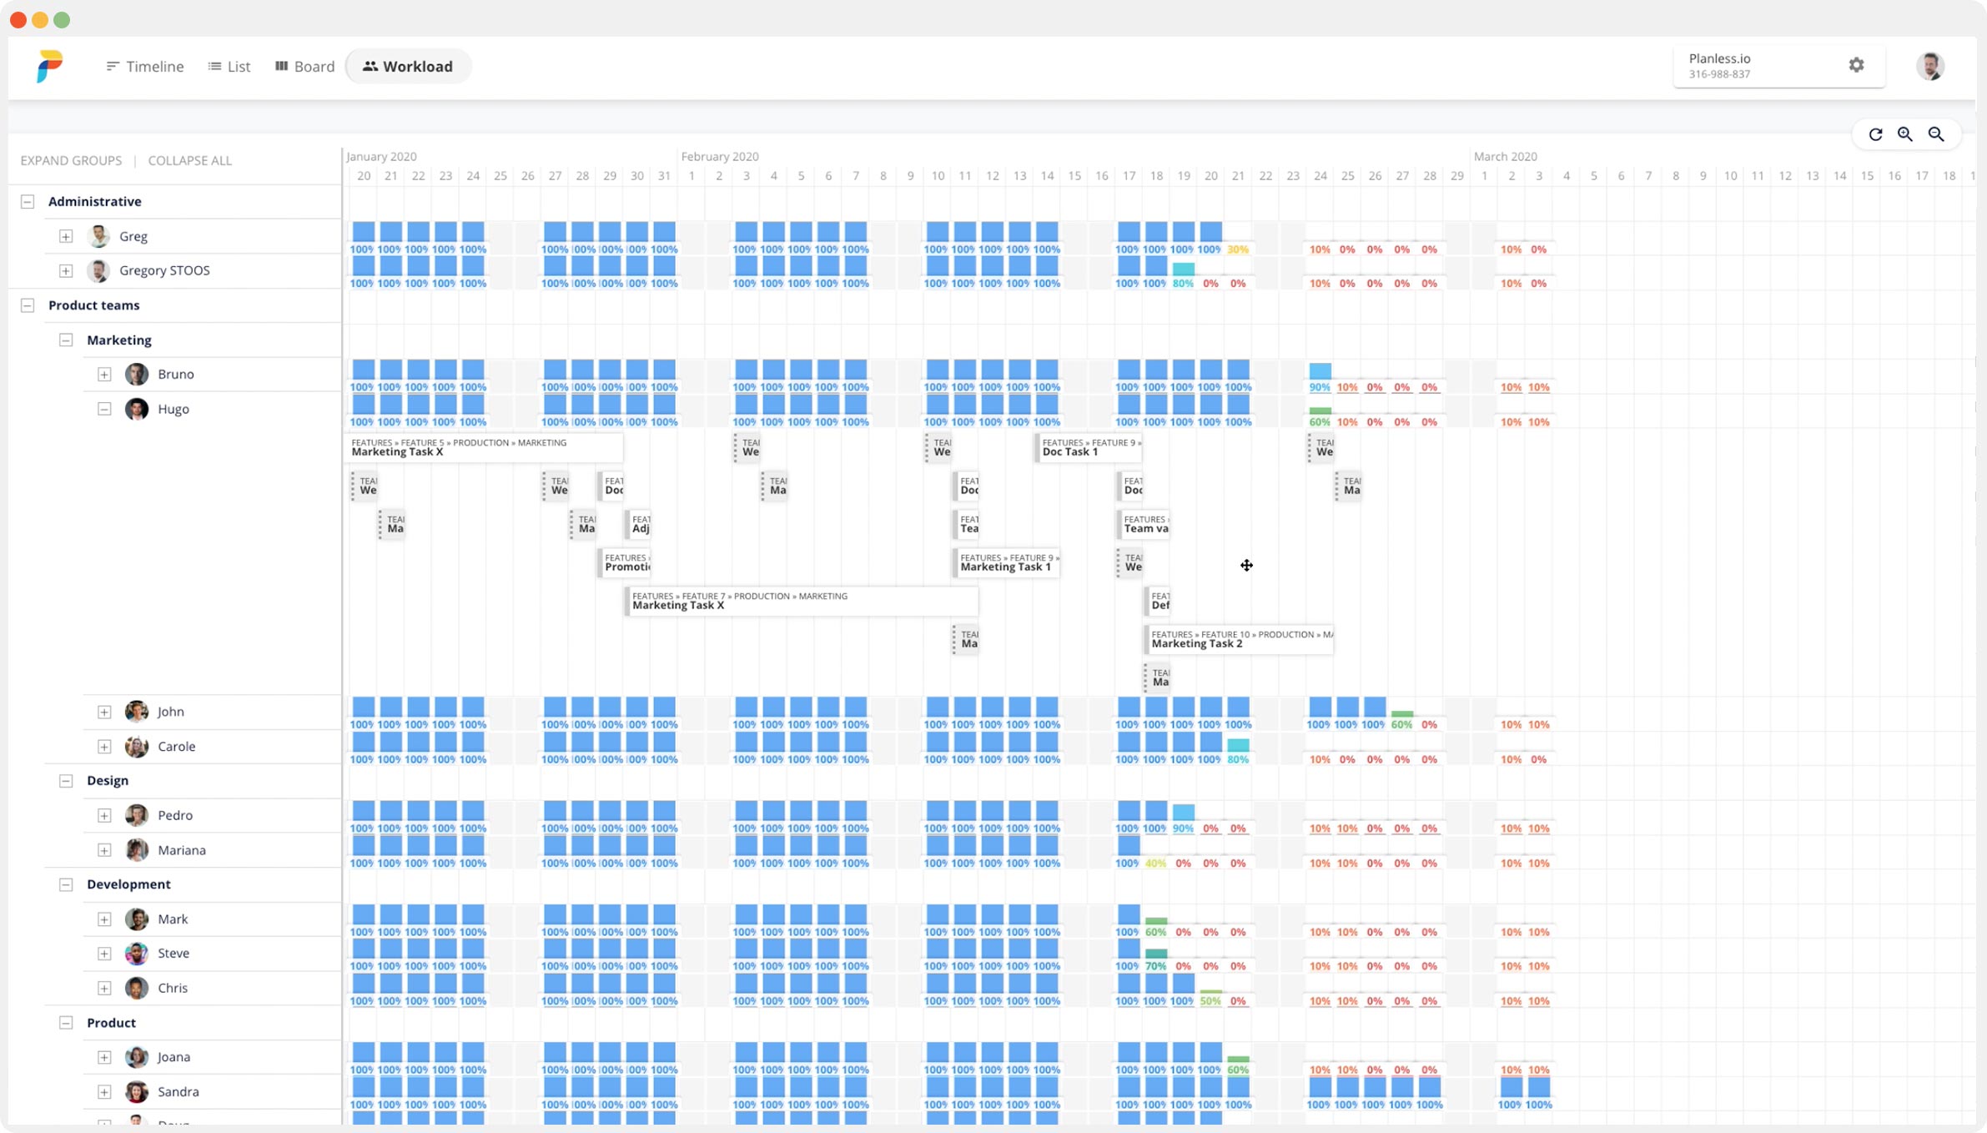Collapse the Product teams group
Screen dimensions: 1987x1133
tap(28, 305)
